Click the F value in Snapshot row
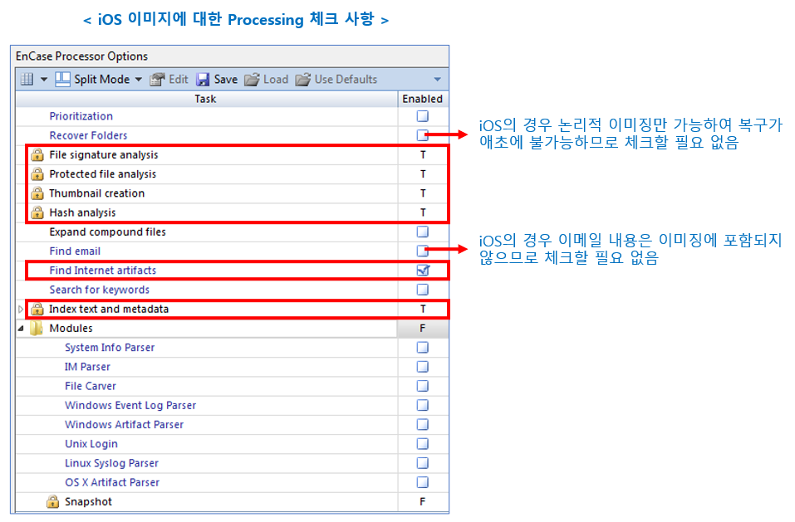This screenshot has width=795, height=522. [x=422, y=501]
